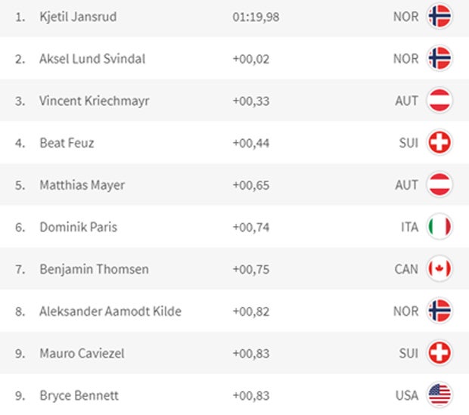Click Austria flag beside Matthias Mayer
This screenshot has height=415, width=469.
439,184
